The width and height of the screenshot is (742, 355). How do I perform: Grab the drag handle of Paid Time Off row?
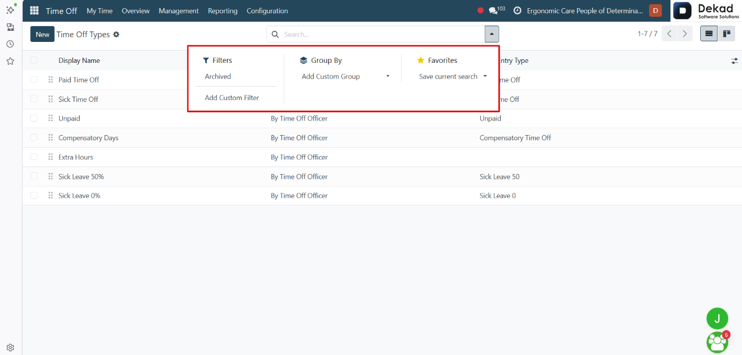pos(51,80)
